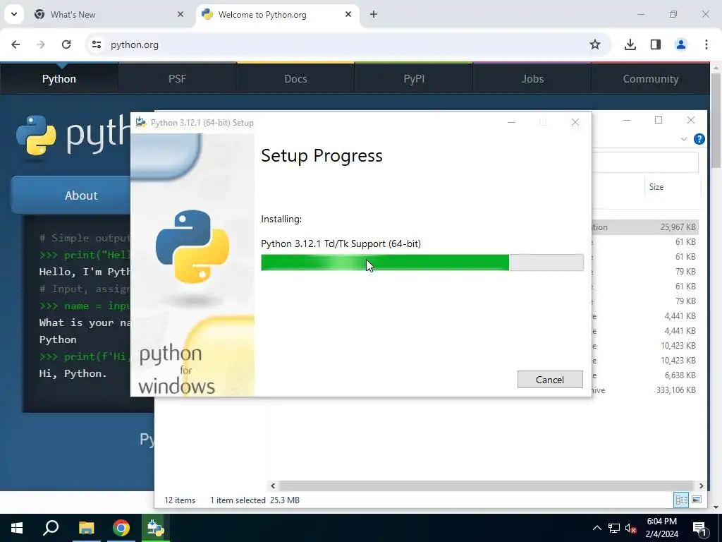Viewport: 722px width, 542px height.
Task: Open Chrome from the taskbar
Action: 121,528
